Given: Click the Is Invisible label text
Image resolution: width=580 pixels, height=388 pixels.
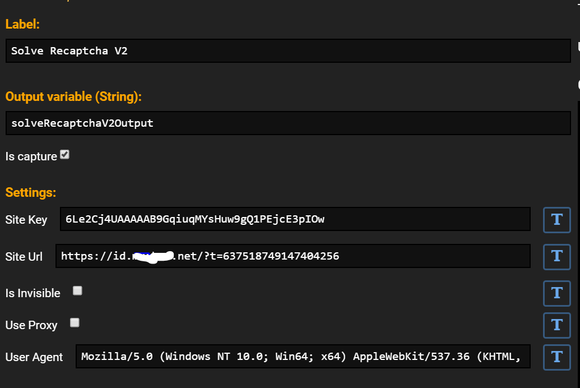Looking at the screenshot, I should 33,293.
